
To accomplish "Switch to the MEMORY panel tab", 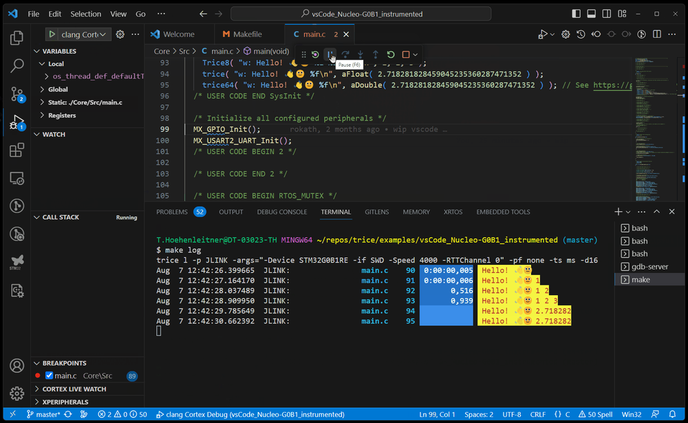I will pos(416,212).
